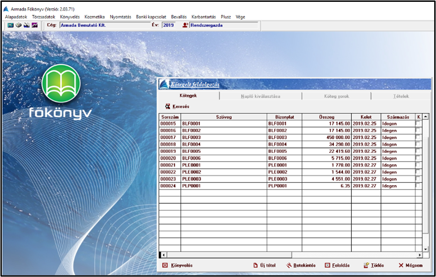Select PLE0002 in the Bizonylat column
This screenshot has width=436, height=277.
pyautogui.click(x=285, y=172)
